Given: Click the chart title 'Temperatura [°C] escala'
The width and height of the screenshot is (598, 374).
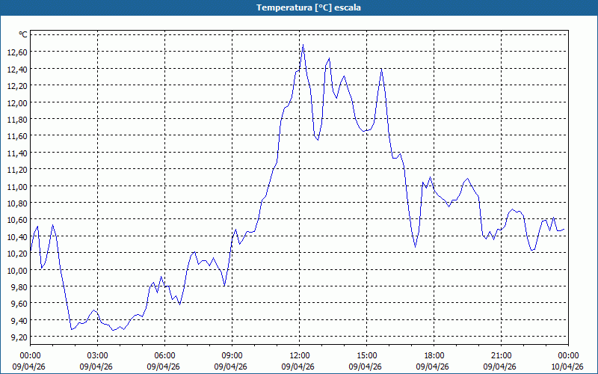Looking at the screenshot, I should 299,7.
